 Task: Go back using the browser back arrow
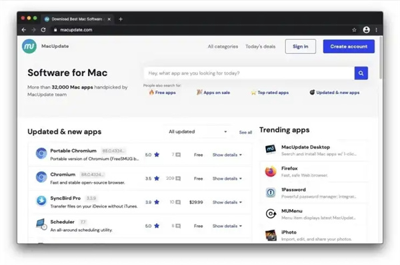pyautogui.click(x=24, y=30)
